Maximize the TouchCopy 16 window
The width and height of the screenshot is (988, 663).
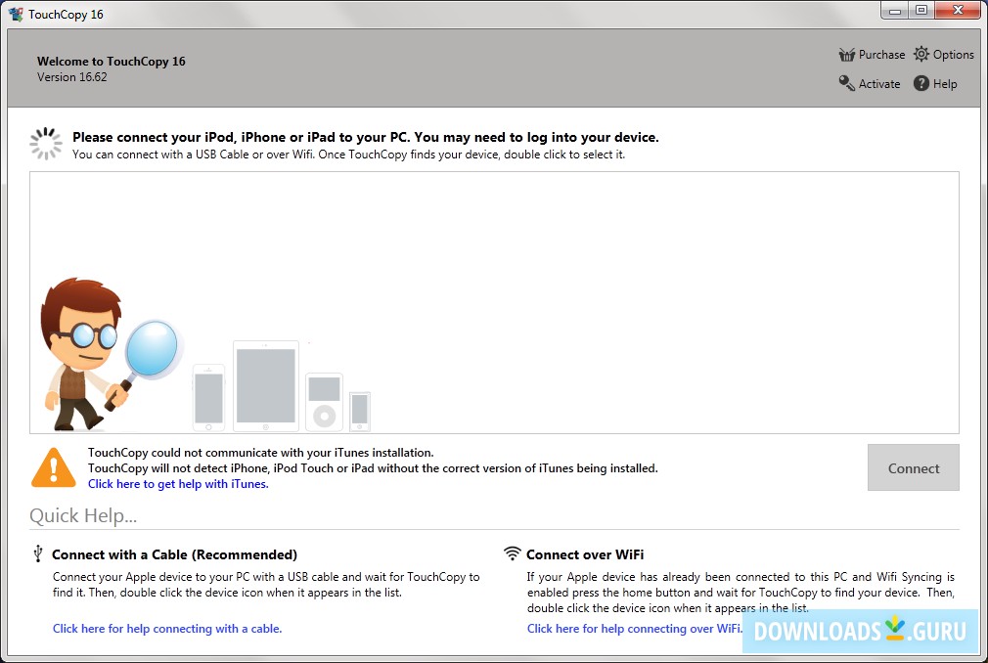[x=921, y=11]
